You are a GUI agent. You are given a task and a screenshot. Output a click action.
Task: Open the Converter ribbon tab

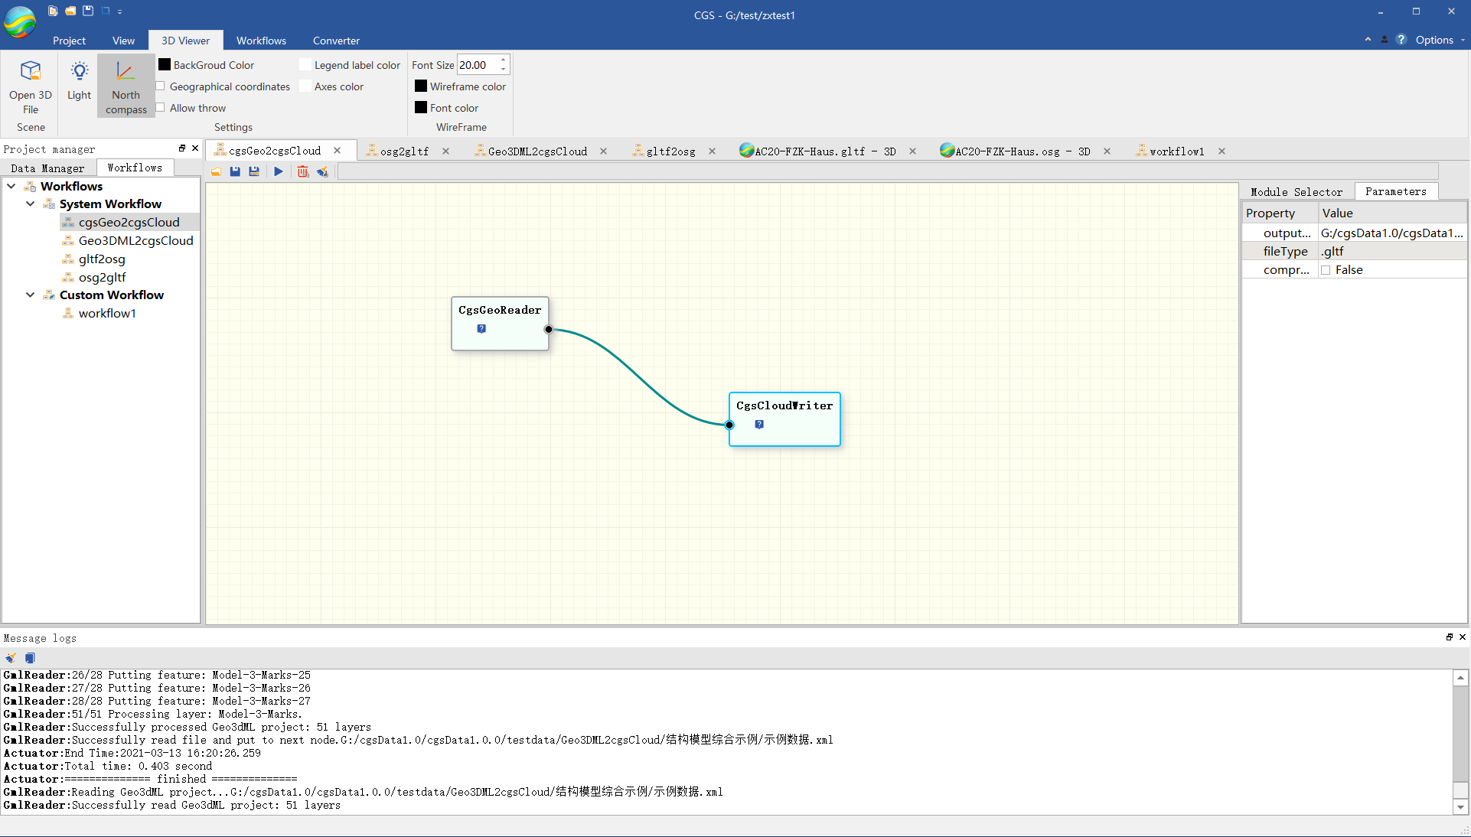(336, 41)
